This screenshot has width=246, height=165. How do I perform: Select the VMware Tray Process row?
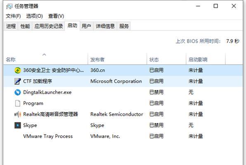(123, 136)
